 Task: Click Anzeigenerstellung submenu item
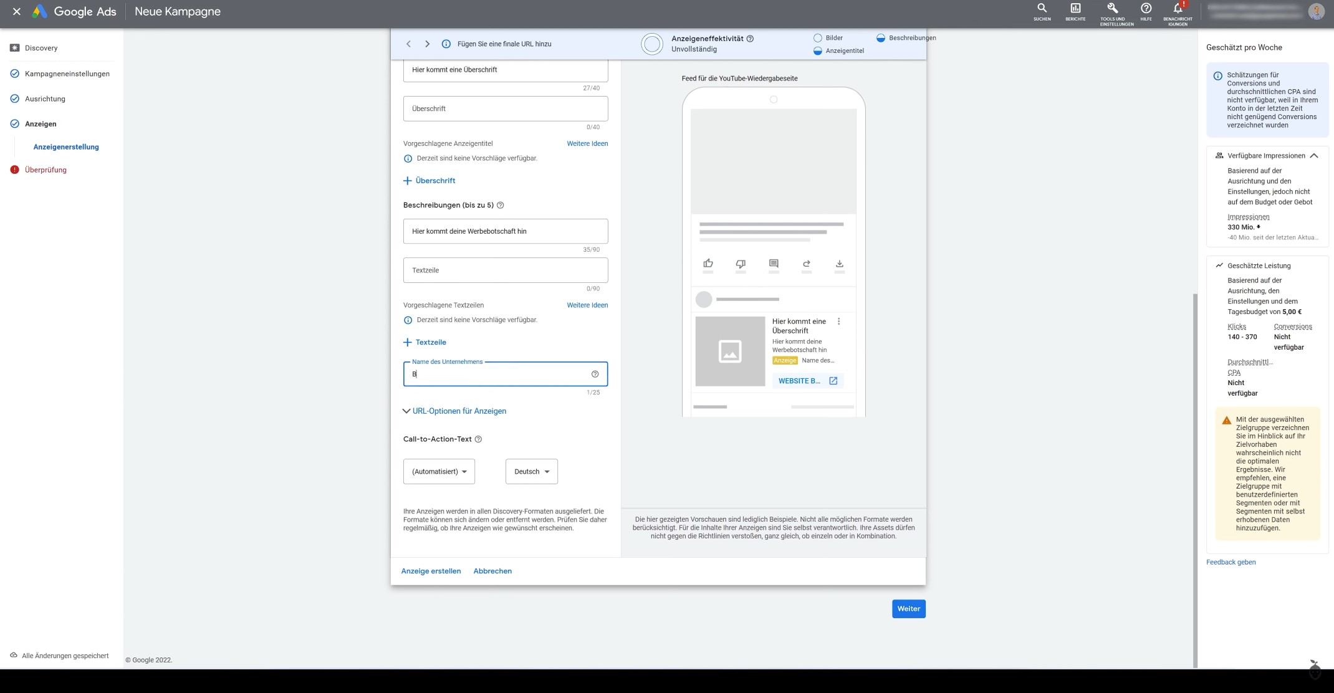[65, 146]
